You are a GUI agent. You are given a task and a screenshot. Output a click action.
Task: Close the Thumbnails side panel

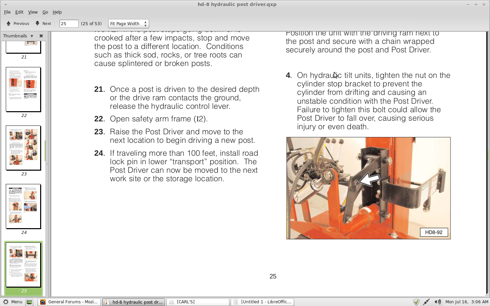click(x=41, y=36)
